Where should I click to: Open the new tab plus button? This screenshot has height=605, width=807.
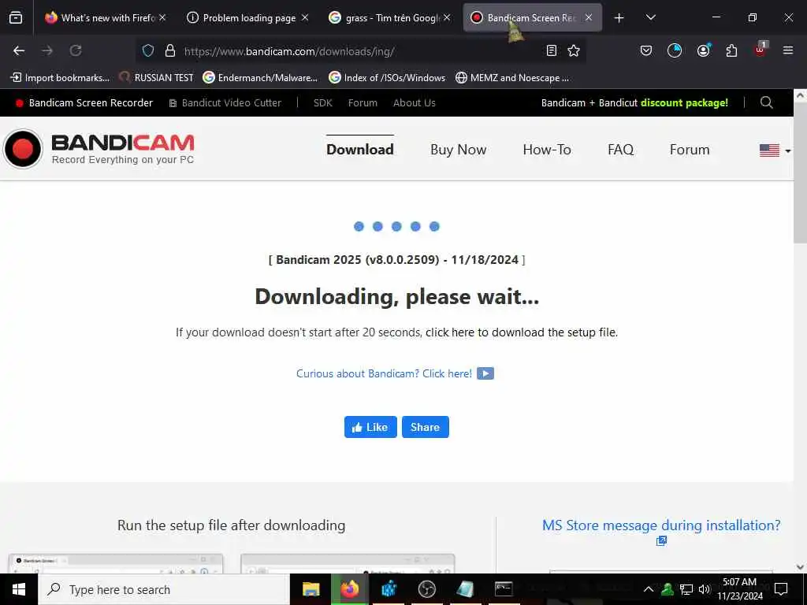[619, 18]
